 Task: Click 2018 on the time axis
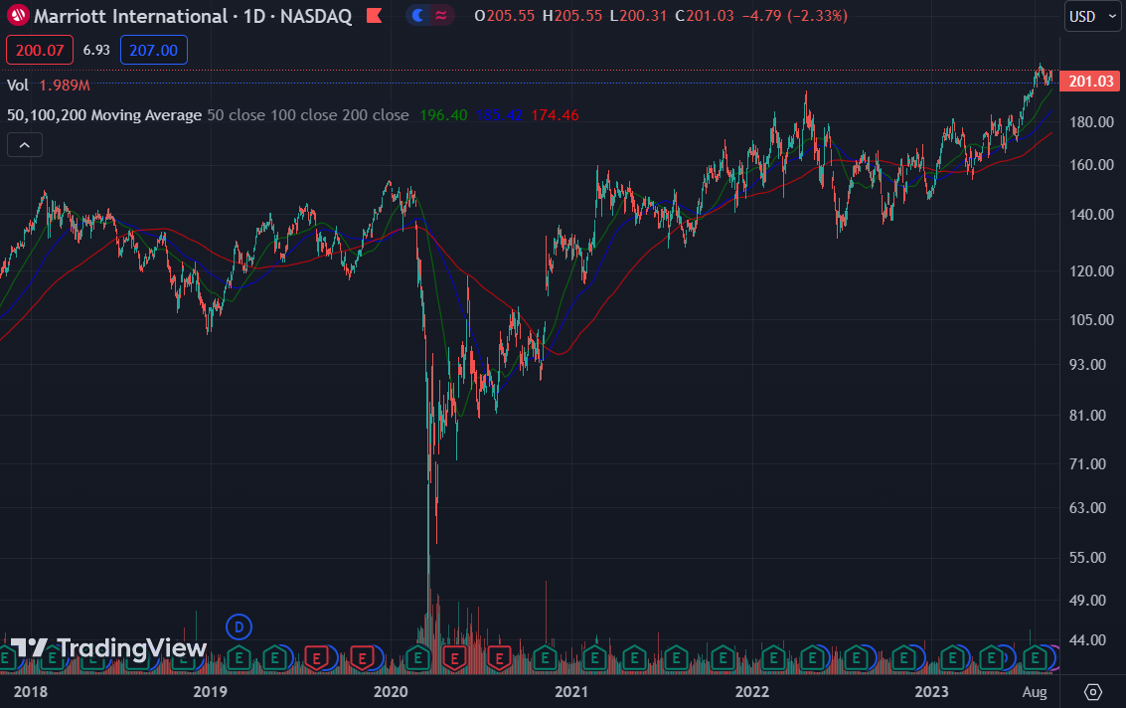[30, 691]
